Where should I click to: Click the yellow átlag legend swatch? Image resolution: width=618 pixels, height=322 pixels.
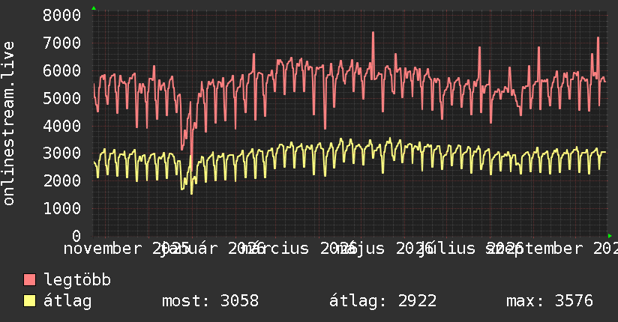tap(29, 301)
